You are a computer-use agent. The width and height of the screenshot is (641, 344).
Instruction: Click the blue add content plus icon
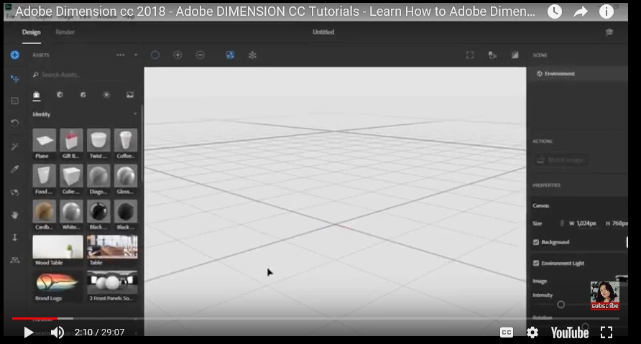pos(14,55)
